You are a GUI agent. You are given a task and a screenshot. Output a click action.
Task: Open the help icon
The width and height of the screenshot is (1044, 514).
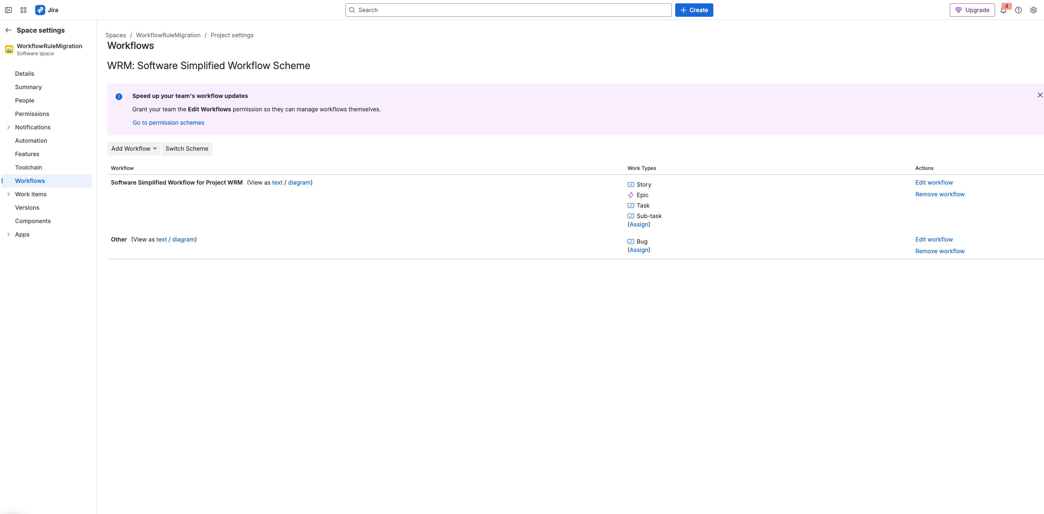(x=1018, y=10)
